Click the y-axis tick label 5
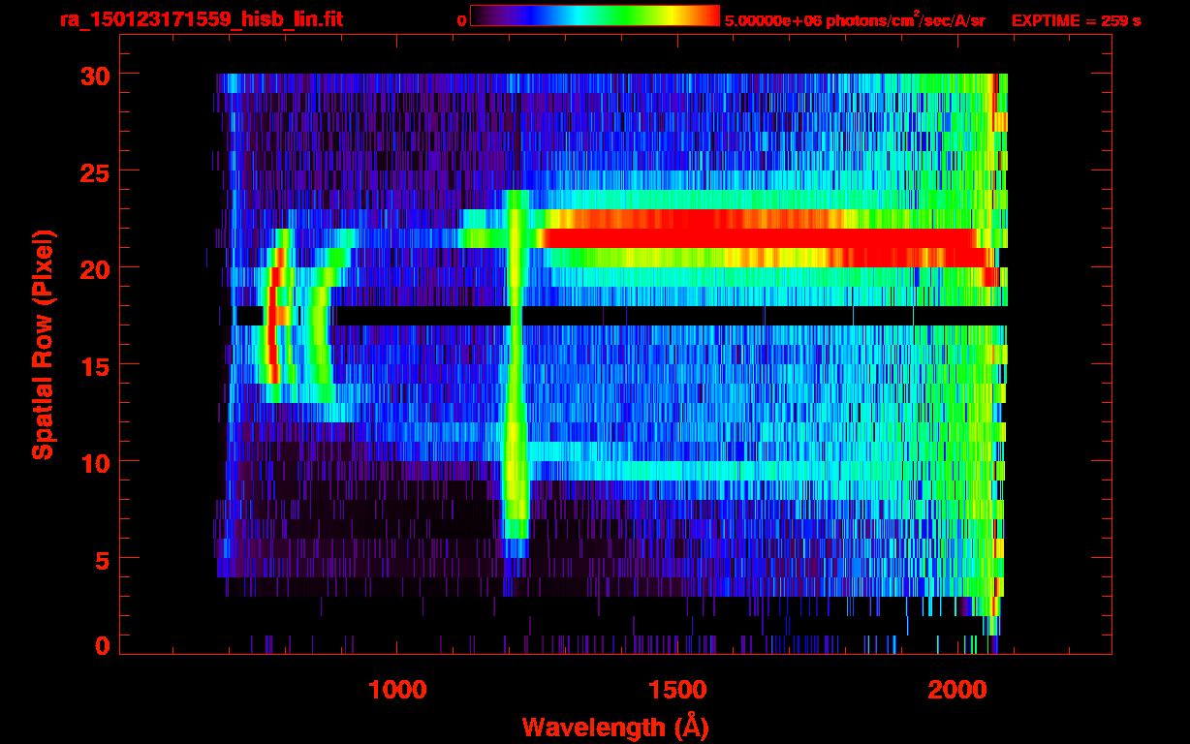 pyautogui.click(x=103, y=559)
